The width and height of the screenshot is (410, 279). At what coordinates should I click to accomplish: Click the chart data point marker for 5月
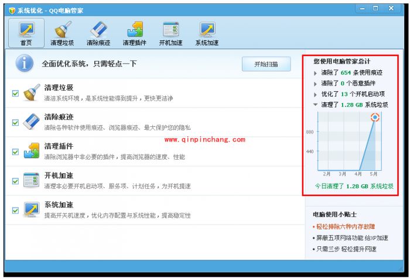click(x=375, y=118)
